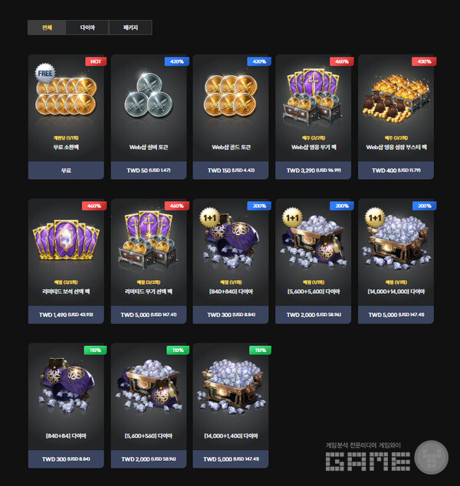Viewport: 460px width, 486px height.
Task: Purchase growth booster pack for TWD 400
Action: point(396,170)
